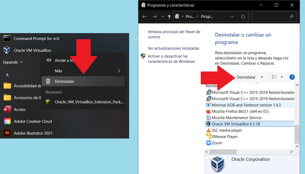This screenshot has height=174, width=305.
Task: Click the blue help question mark icon
Action: [292, 77]
